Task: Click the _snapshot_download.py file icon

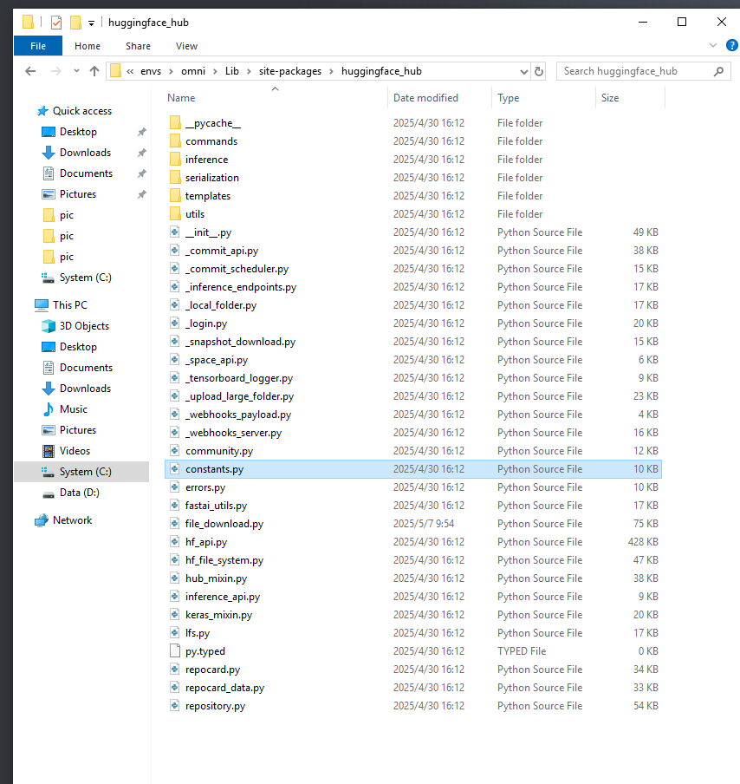Action: pos(175,342)
